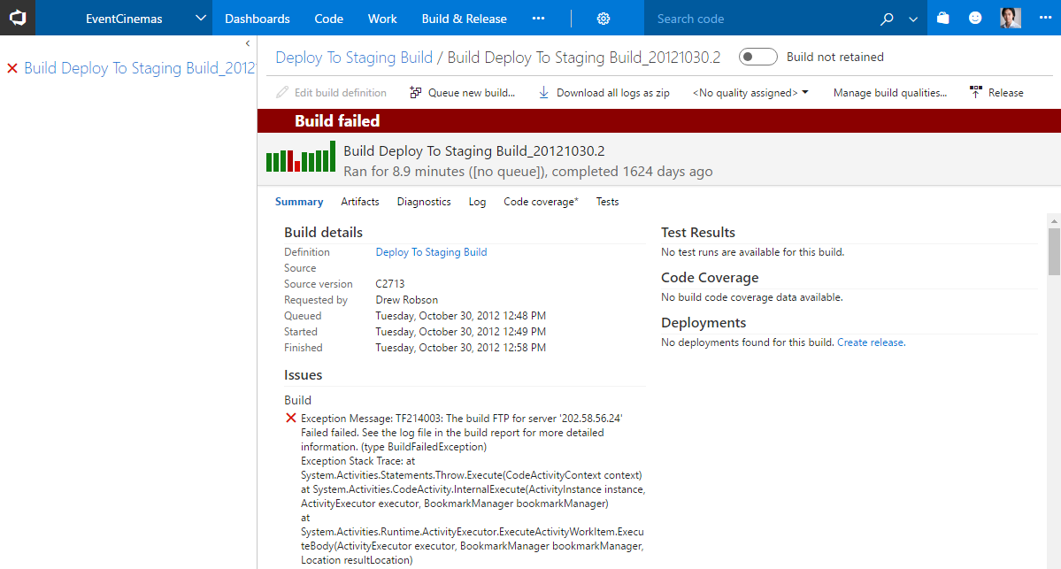Click Download all logs as zip
This screenshot has width=1061, height=569.
pyautogui.click(x=604, y=93)
